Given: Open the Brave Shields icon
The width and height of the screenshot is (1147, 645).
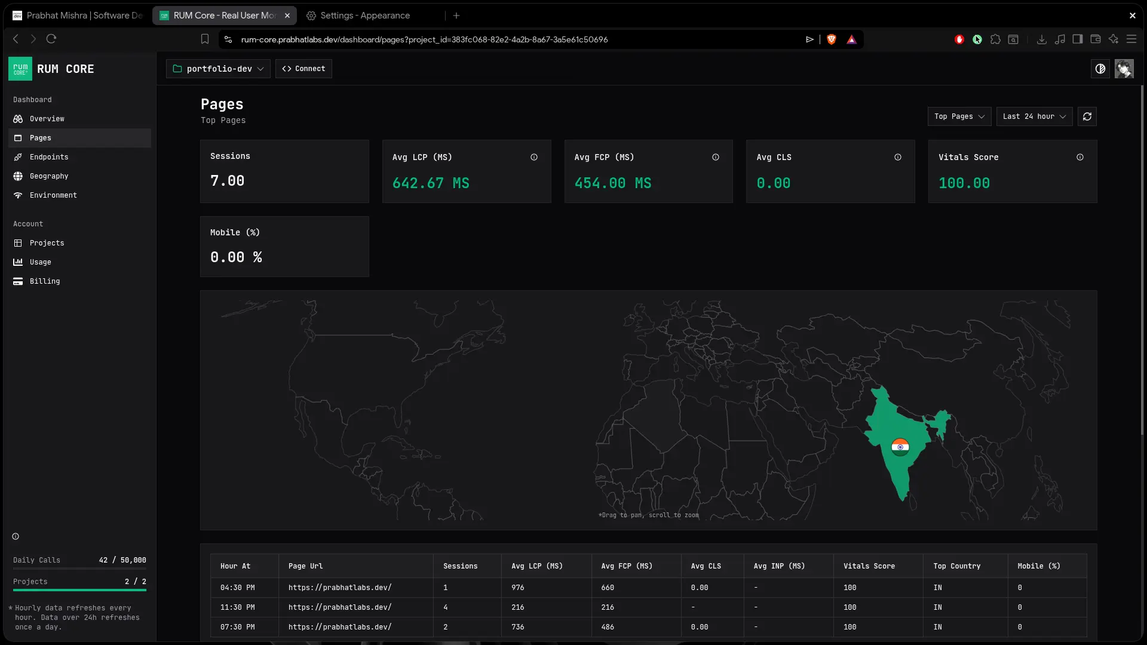Looking at the screenshot, I should click(831, 39).
